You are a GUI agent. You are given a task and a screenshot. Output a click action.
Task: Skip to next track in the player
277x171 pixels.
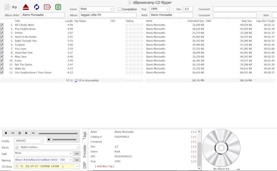click(33, 133)
